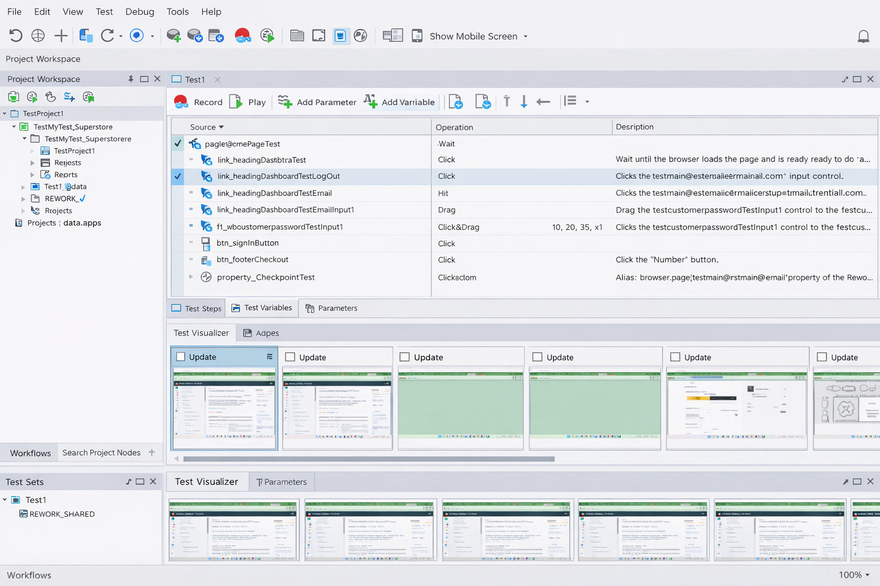
Task: Collapse the TestMyTest_Superstore tree node
Action: (14, 126)
